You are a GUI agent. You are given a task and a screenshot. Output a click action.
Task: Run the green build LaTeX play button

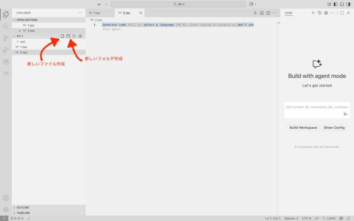click(255, 13)
